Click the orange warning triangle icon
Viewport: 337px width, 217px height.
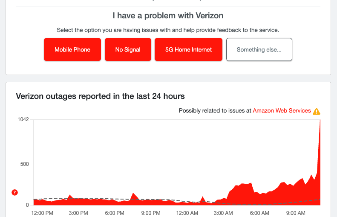(317, 111)
